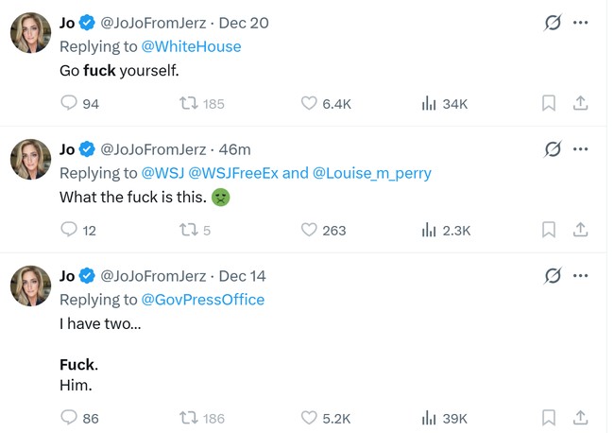Screen dimensions: 614x433
Task: Bookmark the Dec 20 tweet
Action: 549,103
